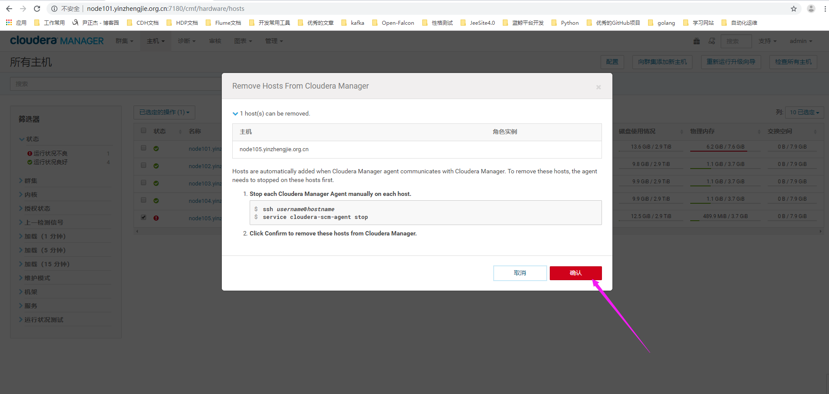
Task: Click 取消 to cancel host removal
Action: coord(520,273)
